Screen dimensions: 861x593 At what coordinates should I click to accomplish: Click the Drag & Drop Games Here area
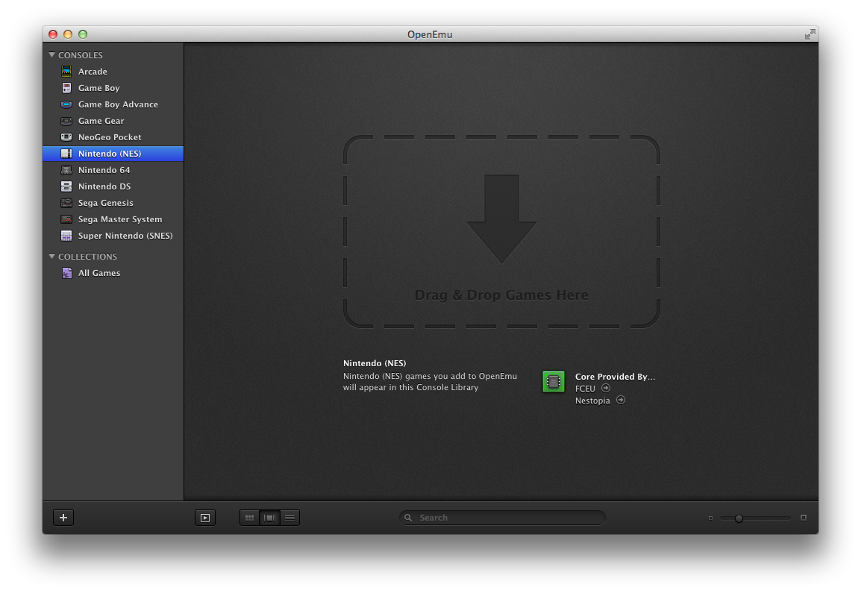coord(501,232)
